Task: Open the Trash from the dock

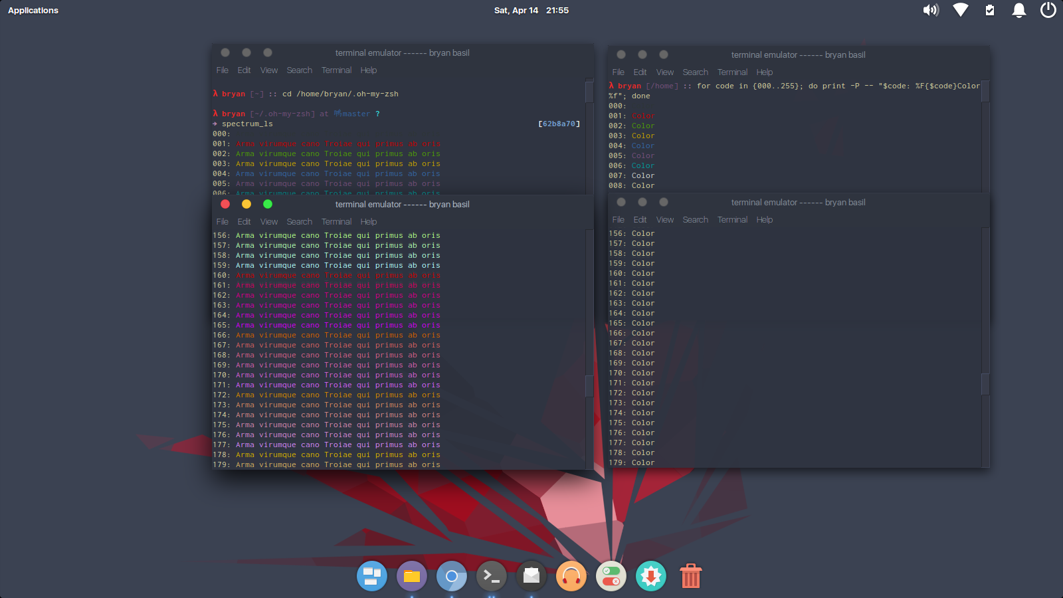Action: click(690, 576)
